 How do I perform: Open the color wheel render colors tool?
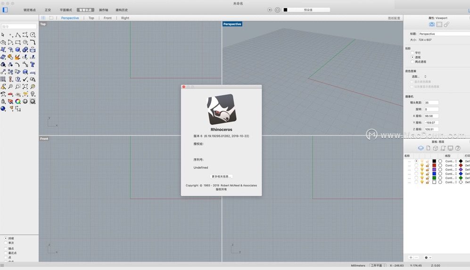18,101
